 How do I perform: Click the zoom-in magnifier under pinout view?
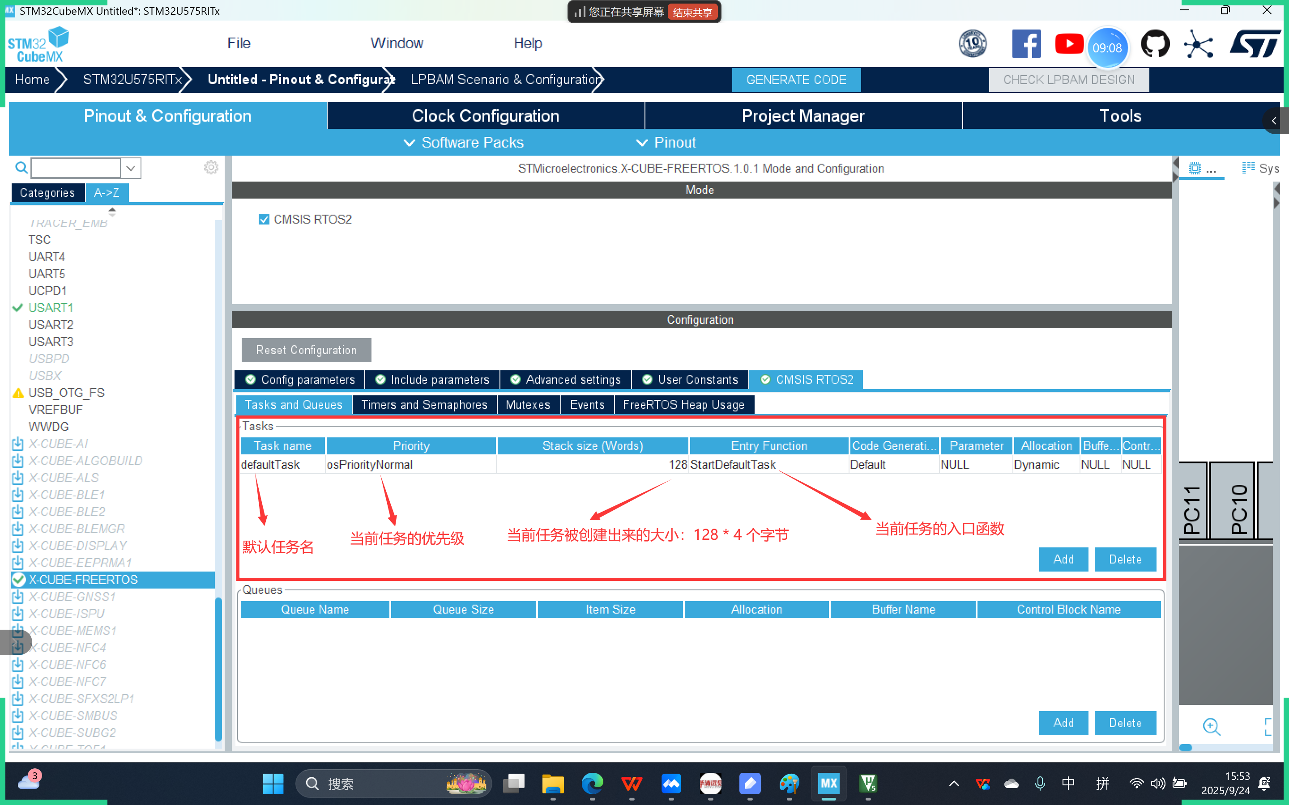tap(1211, 726)
